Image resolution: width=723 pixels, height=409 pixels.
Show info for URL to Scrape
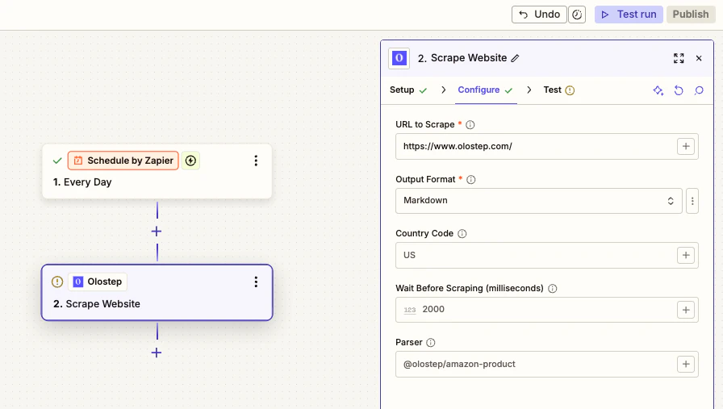(x=470, y=124)
